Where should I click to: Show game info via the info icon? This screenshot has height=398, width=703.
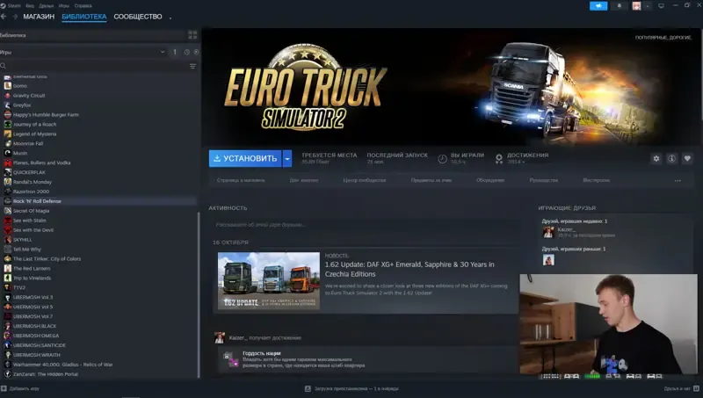(x=671, y=159)
